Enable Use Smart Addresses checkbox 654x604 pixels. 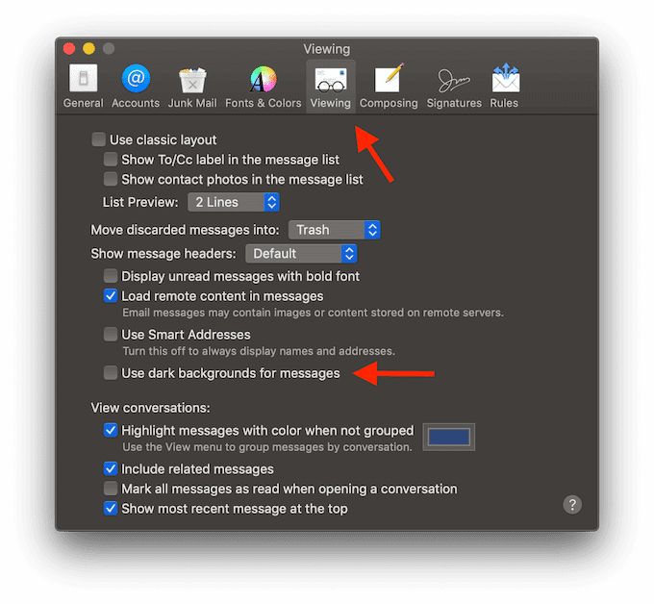pyautogui.click(x=111, y=334)
